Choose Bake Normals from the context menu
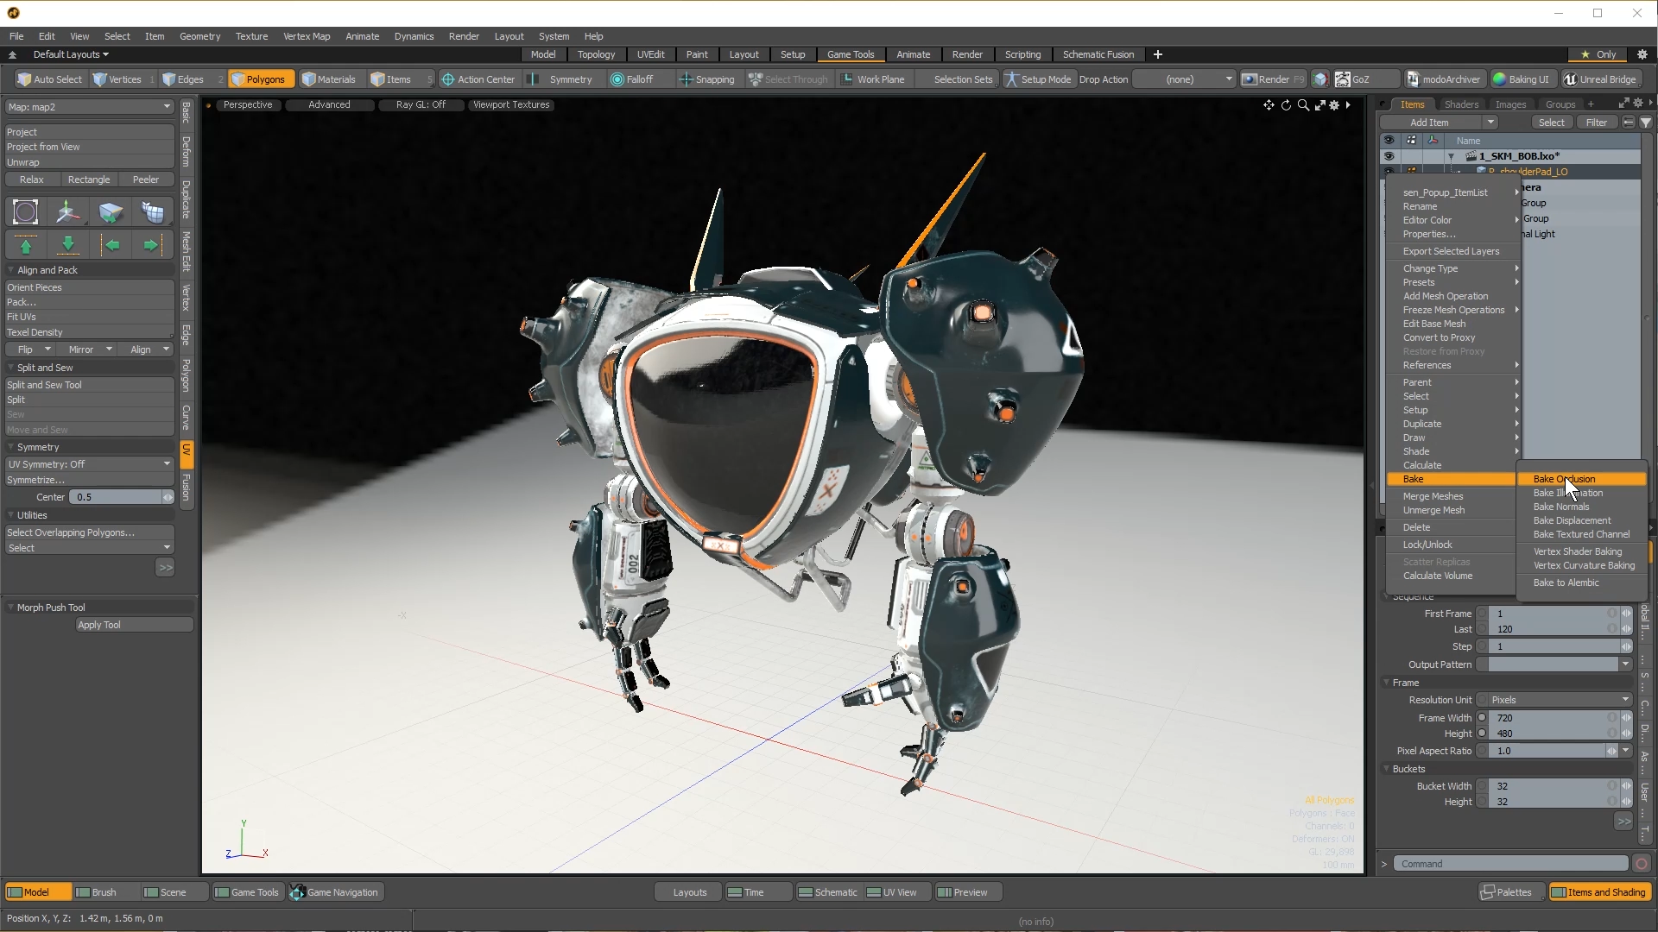This screenshot has width=1658, height=932. pos(1562,507)
